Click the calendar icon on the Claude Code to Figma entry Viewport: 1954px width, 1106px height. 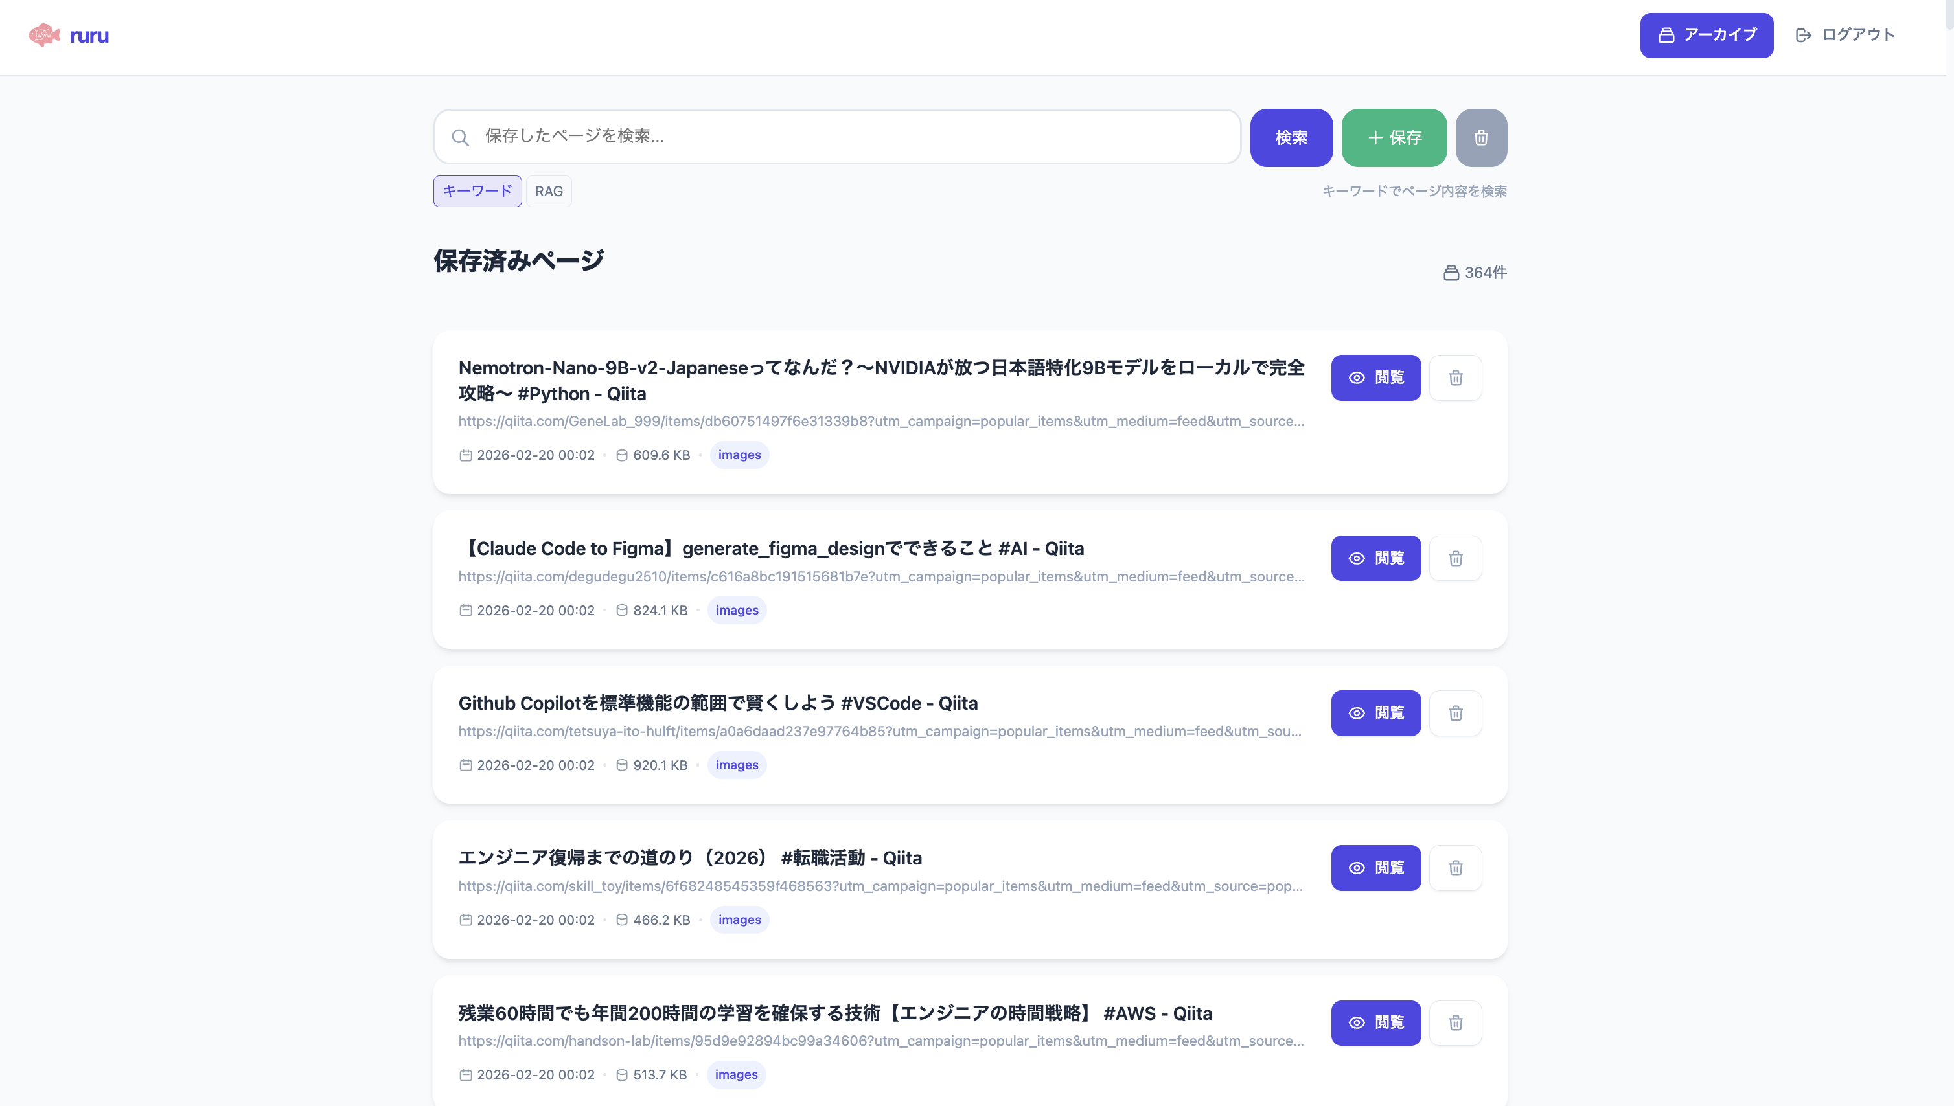pos(466,610)
